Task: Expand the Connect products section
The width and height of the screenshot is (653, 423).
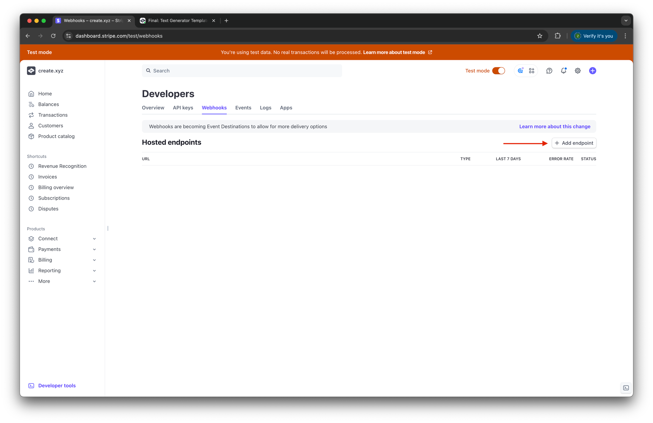Action: [94, 239]
